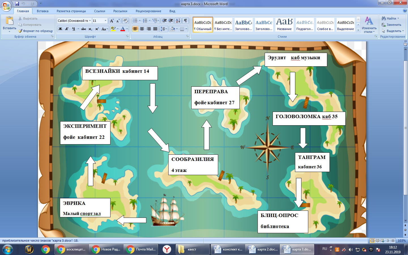Screen dimensions: 408x255
Task: Toggle show paragraph marks ¶
Action: pos(186,21)
